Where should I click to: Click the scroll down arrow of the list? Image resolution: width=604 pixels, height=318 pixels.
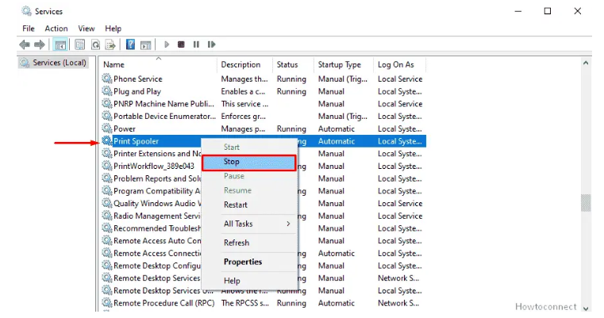click(586, 308)
